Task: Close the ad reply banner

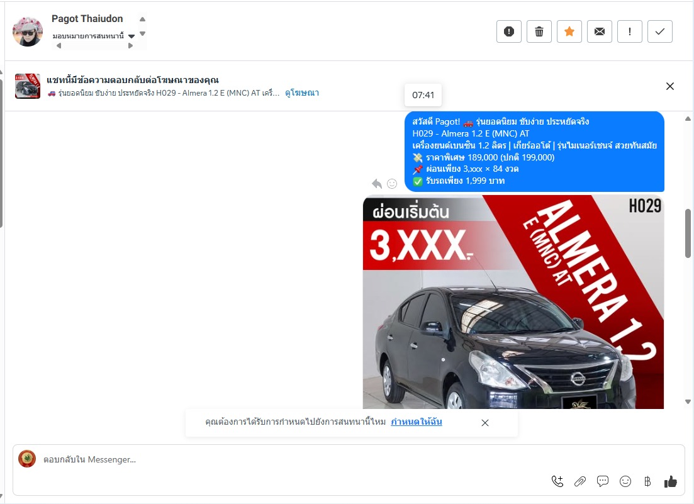Action: point(670,86)
